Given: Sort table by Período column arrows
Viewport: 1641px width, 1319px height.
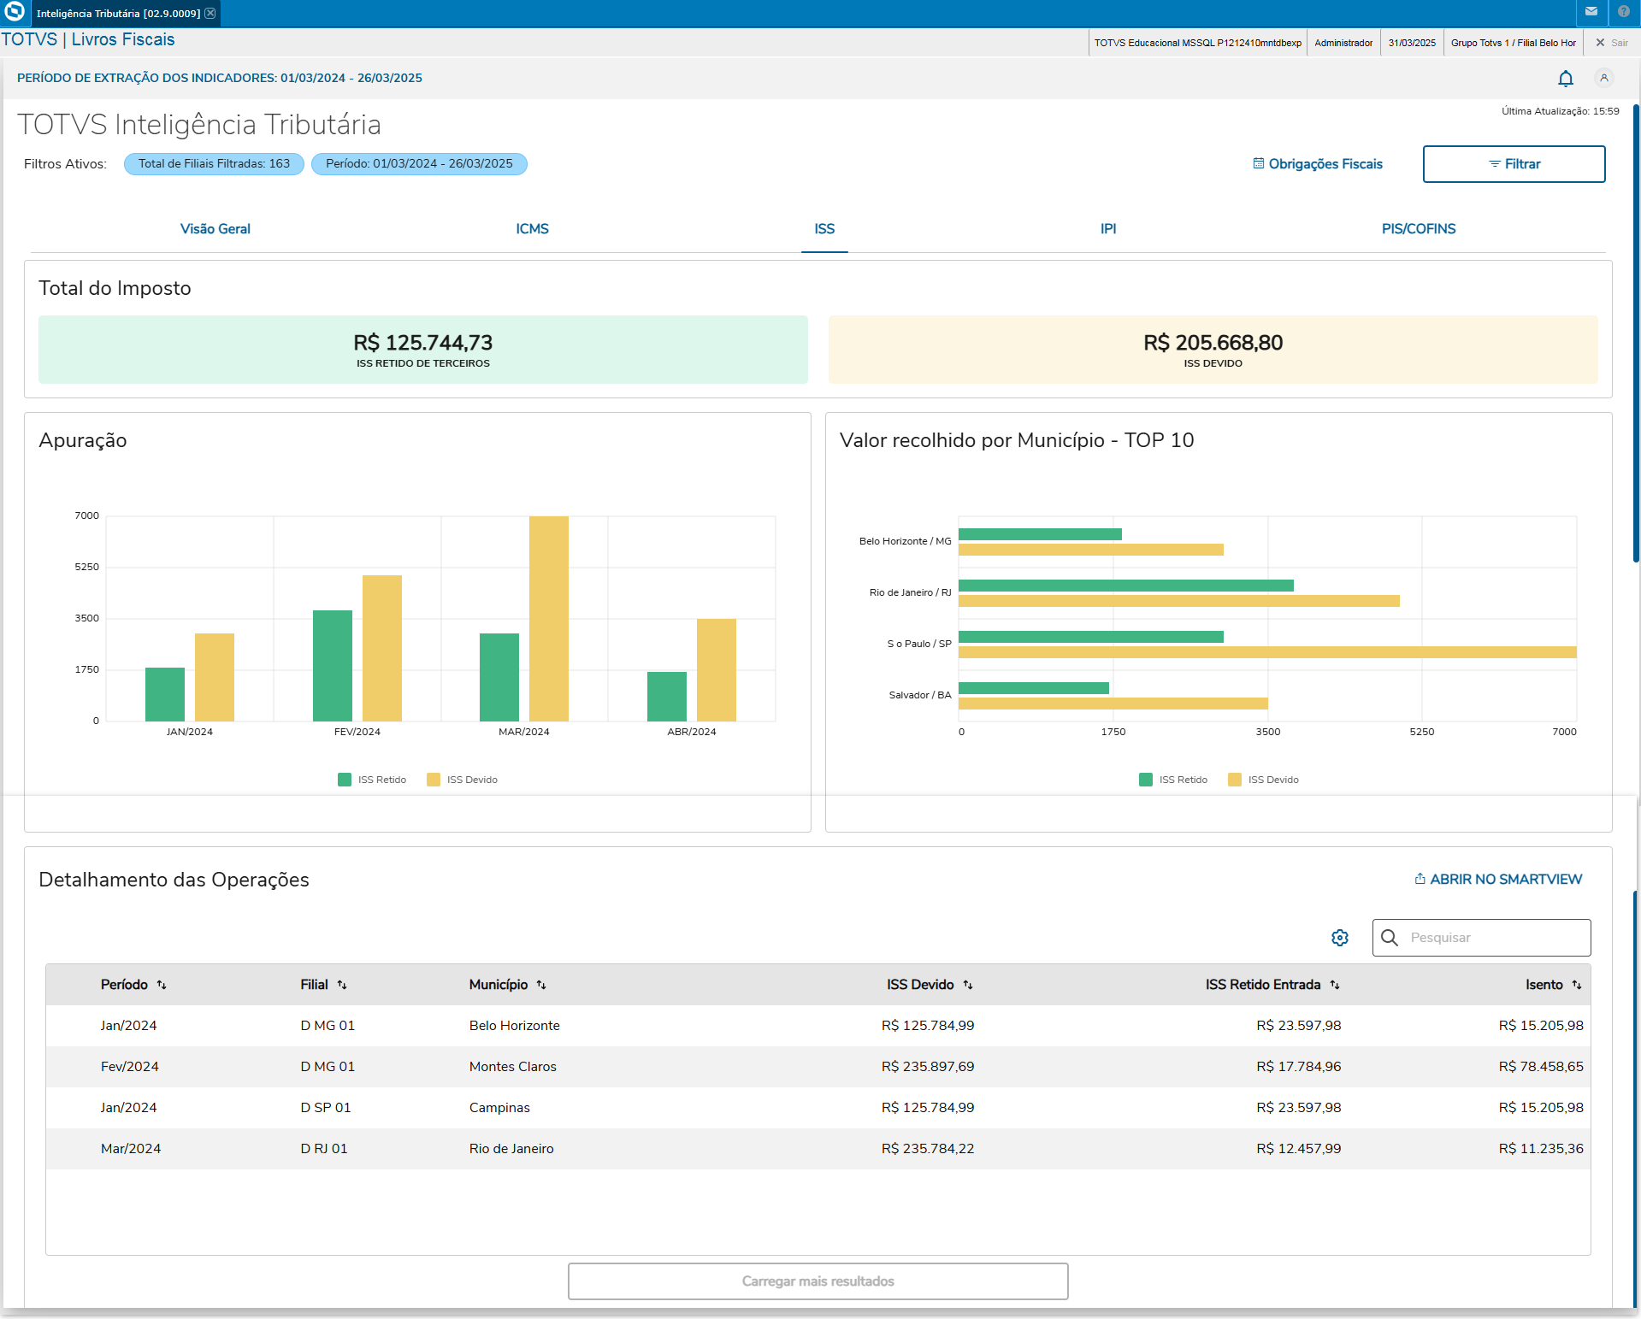Looking at the screenshot, I should (162, 985).
